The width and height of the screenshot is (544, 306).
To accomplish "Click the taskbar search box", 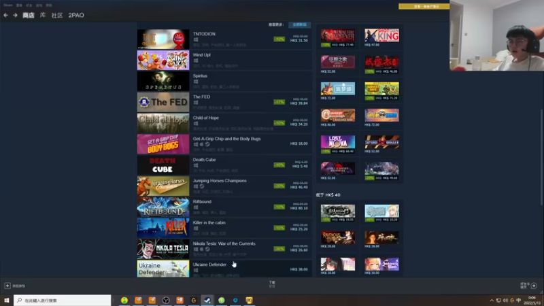I will [63, 300].
